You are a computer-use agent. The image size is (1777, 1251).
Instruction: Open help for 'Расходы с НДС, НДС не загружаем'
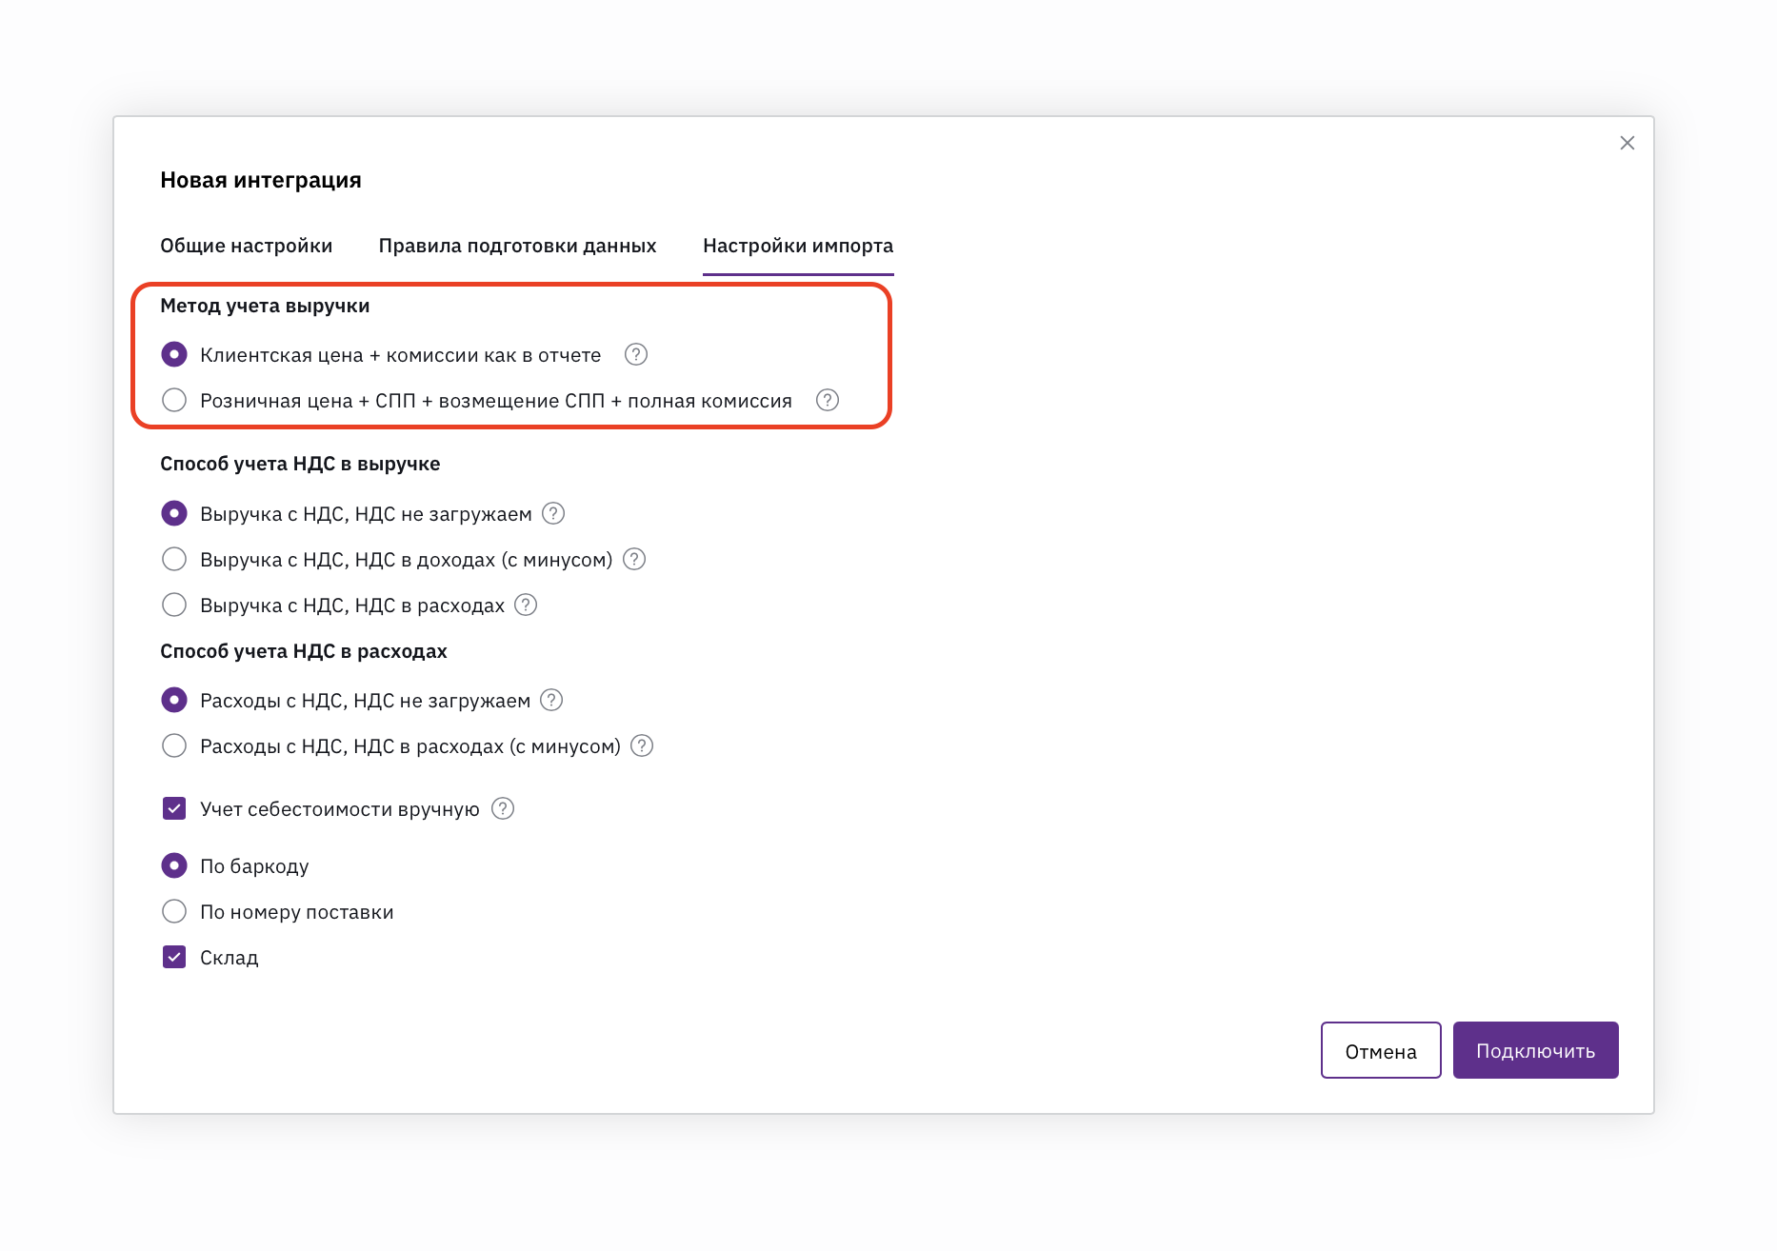pos(551,700)
